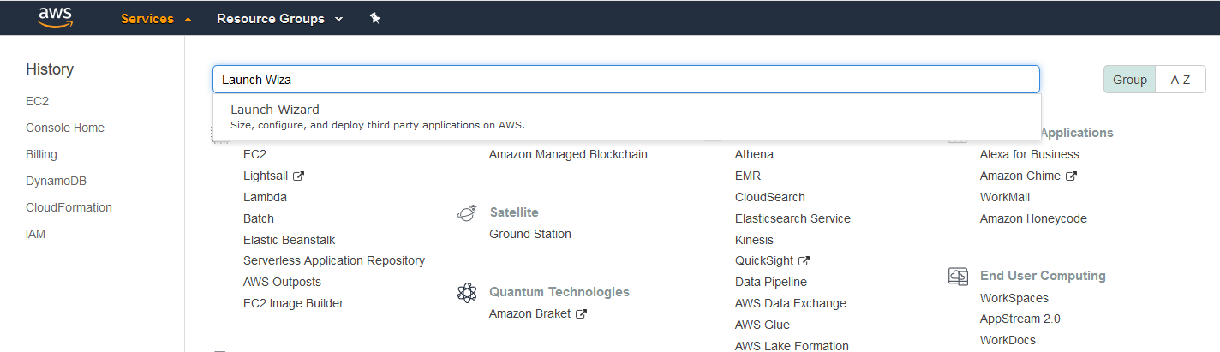Click external link icon beside Lightsail
The width and height of the screenshot is (1220, 352).
coord(298,176)
